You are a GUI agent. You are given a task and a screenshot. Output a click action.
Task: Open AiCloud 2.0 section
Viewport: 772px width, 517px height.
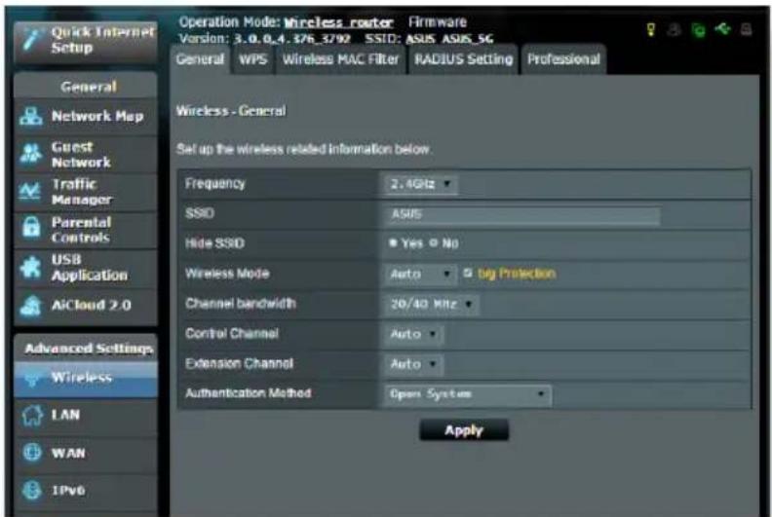click(x=86, y=306)
